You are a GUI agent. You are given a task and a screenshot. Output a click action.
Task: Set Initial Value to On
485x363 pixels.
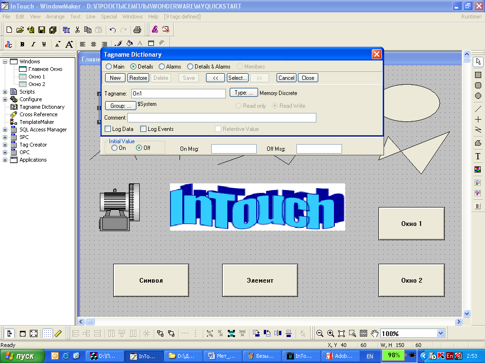[x=115, y=148]
